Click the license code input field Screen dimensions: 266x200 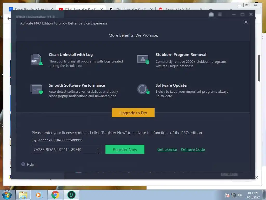pyautogui.click(x=67, y=149)
